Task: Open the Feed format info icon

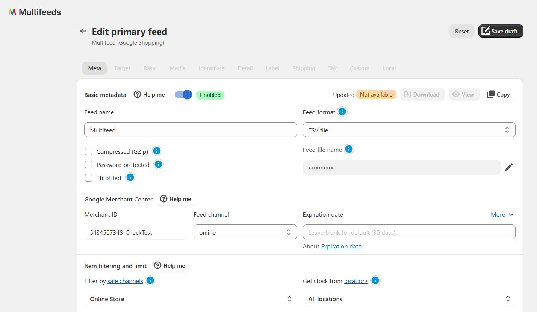Action: coord(342,112)
